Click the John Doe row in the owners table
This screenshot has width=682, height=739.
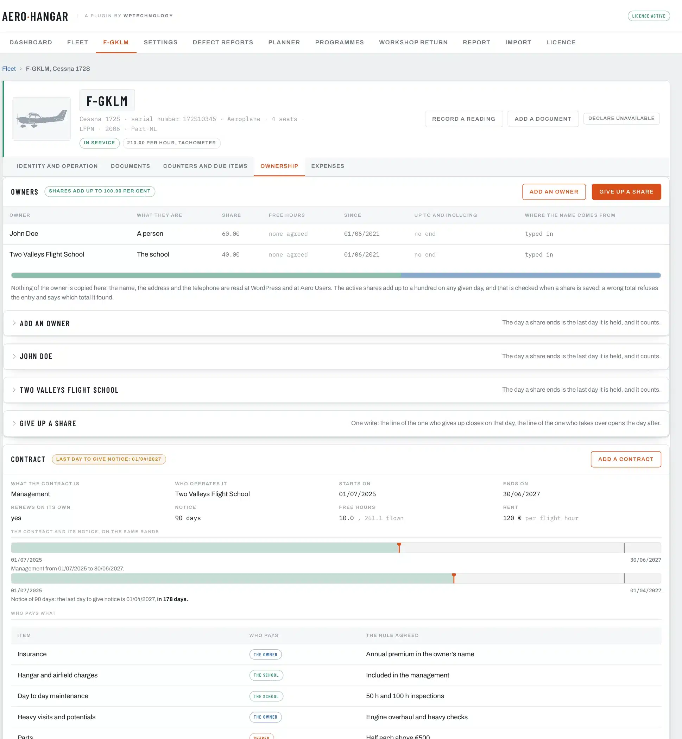pyautogui.click(x=336, y=234)
